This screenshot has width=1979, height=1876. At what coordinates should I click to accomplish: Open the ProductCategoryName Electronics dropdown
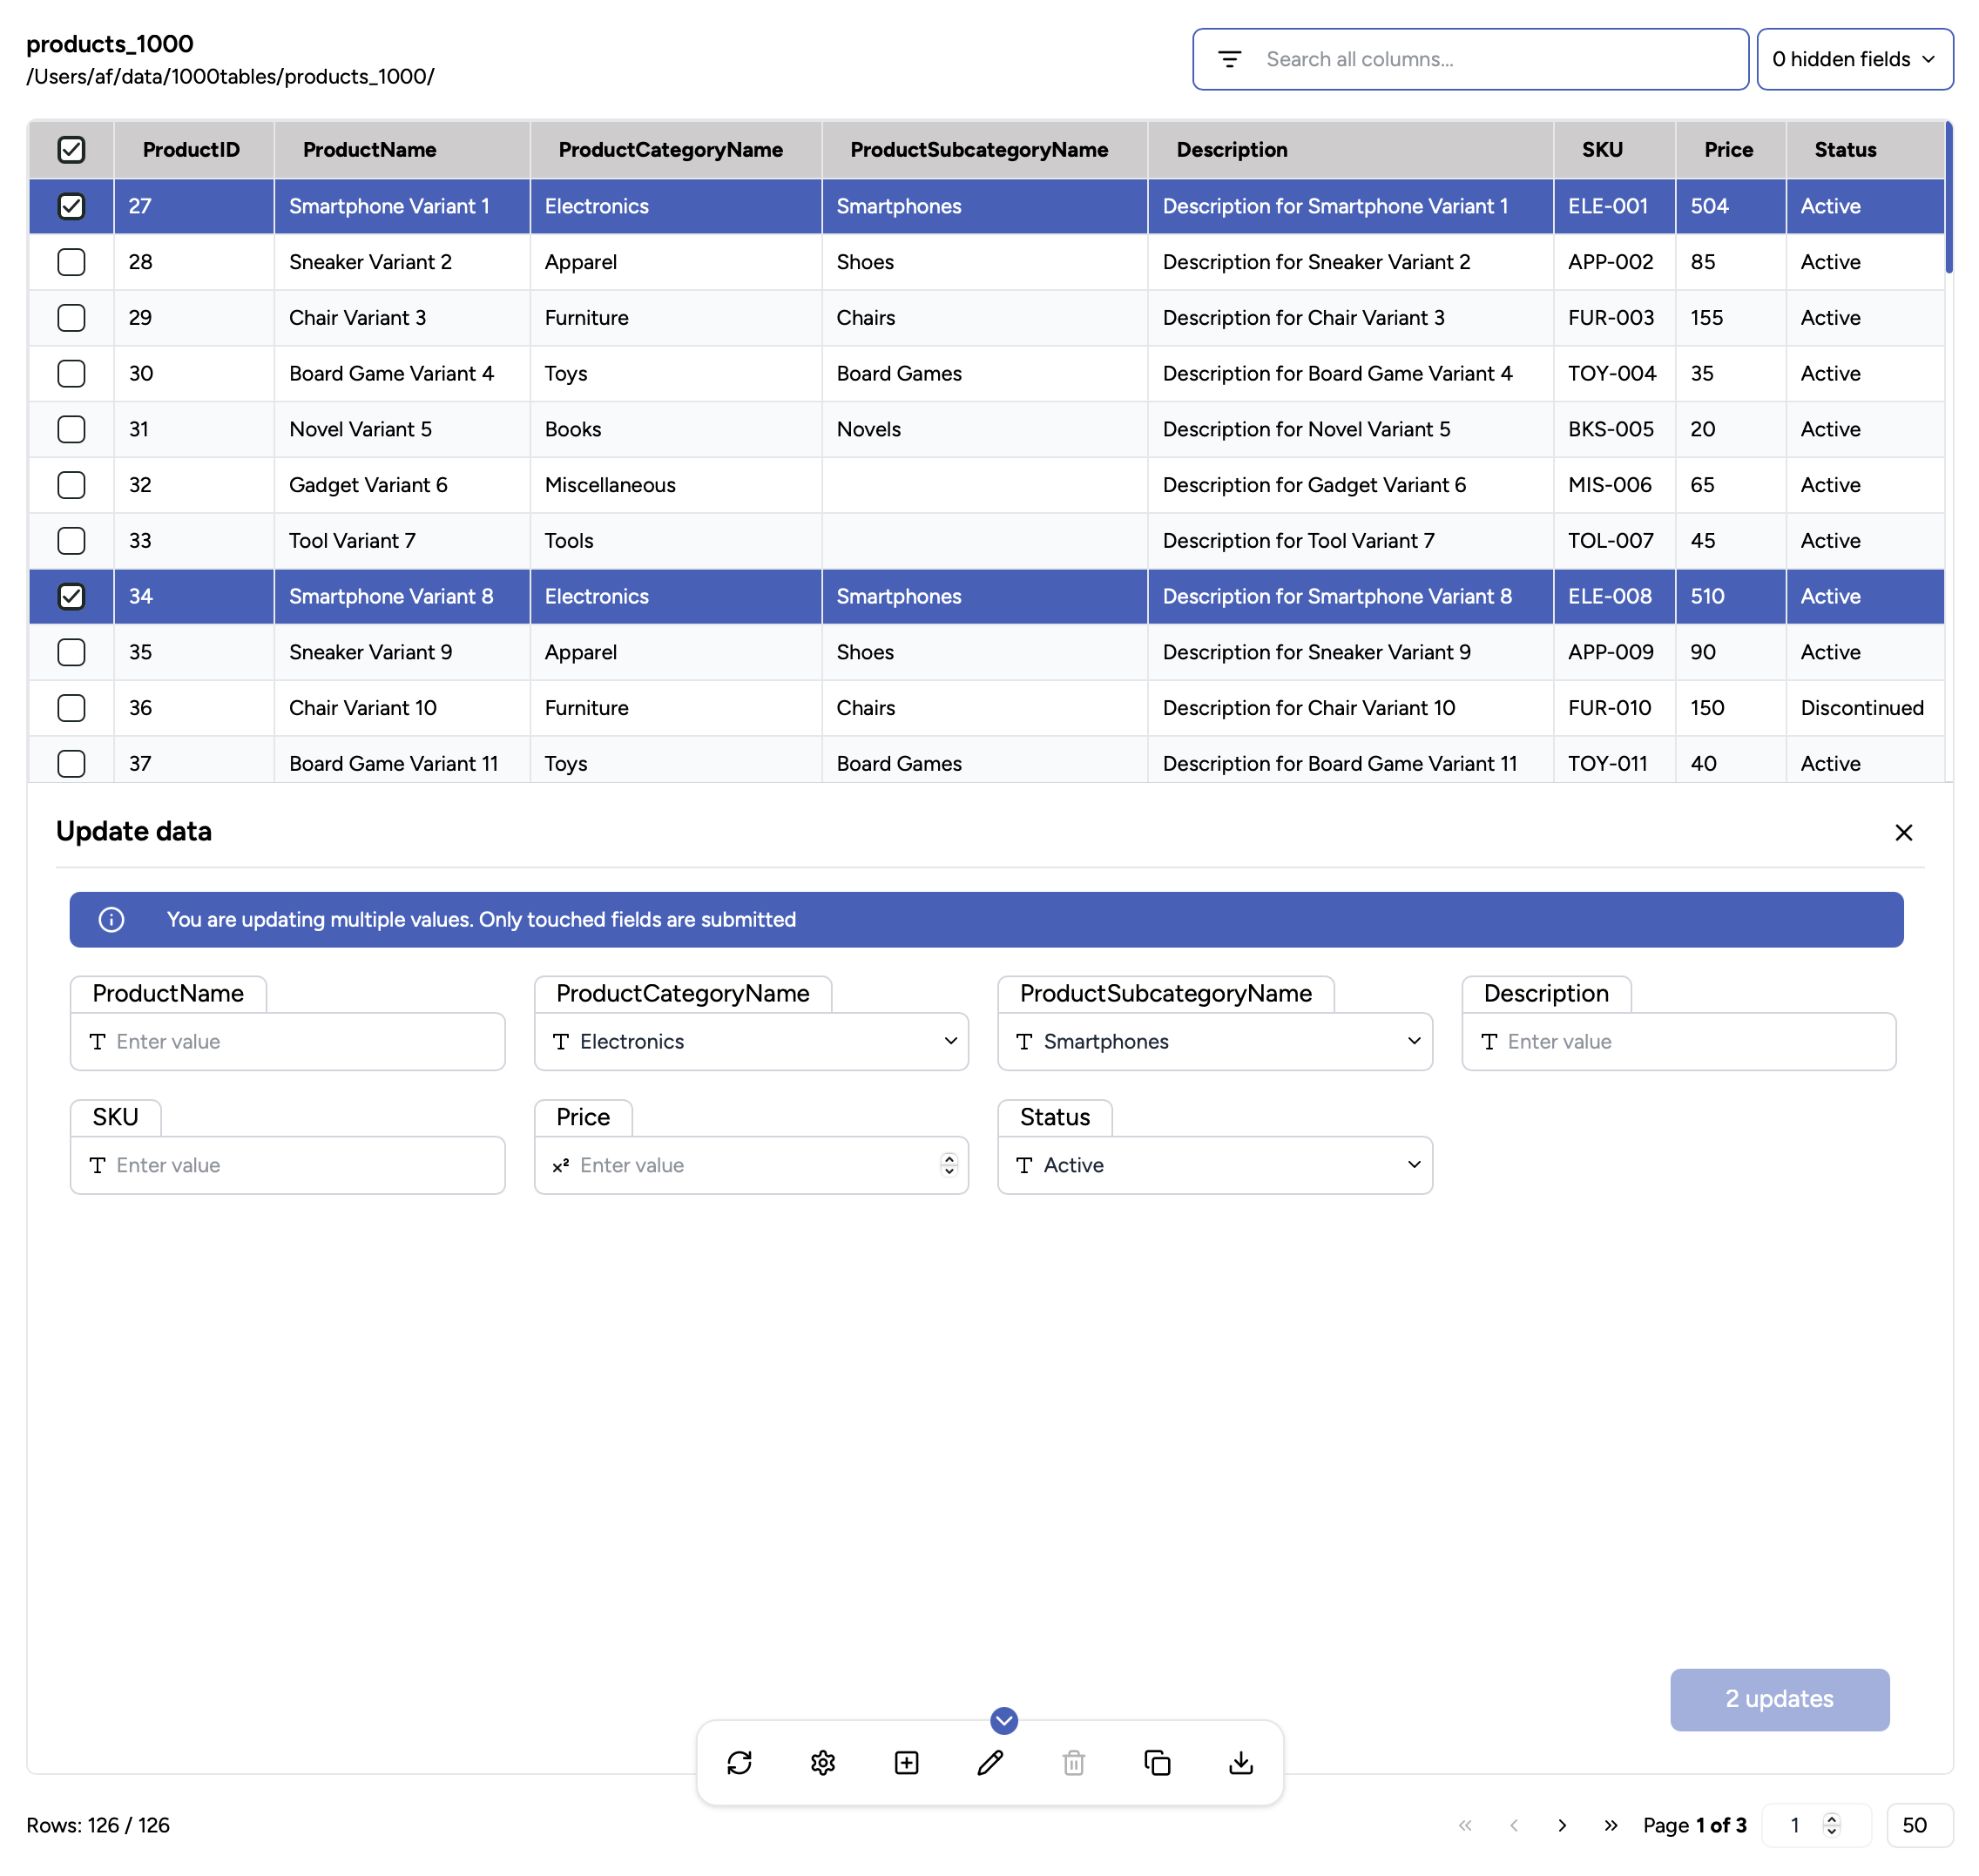point(949,1041)
